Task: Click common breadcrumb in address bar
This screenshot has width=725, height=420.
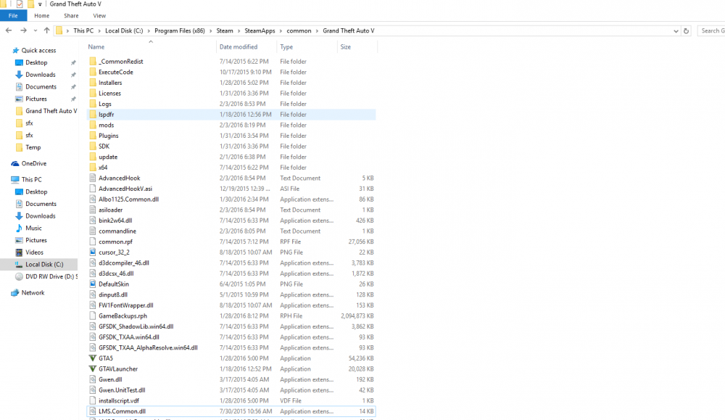Action: pos(299,30)
